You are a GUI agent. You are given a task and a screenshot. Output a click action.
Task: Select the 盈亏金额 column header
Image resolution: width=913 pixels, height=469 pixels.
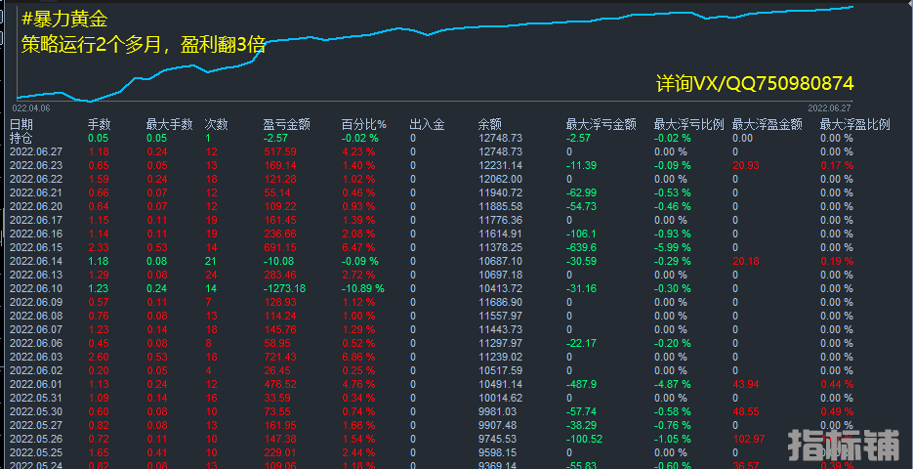[286, 124]
